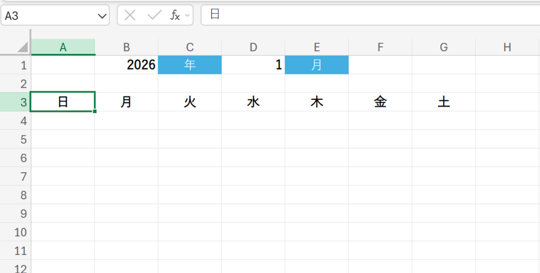Select the 土 weekday header cell

pyautogui.click(x=443, y=102)
